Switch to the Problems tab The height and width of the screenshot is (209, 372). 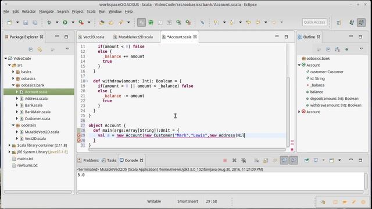(x=88, y=160)
